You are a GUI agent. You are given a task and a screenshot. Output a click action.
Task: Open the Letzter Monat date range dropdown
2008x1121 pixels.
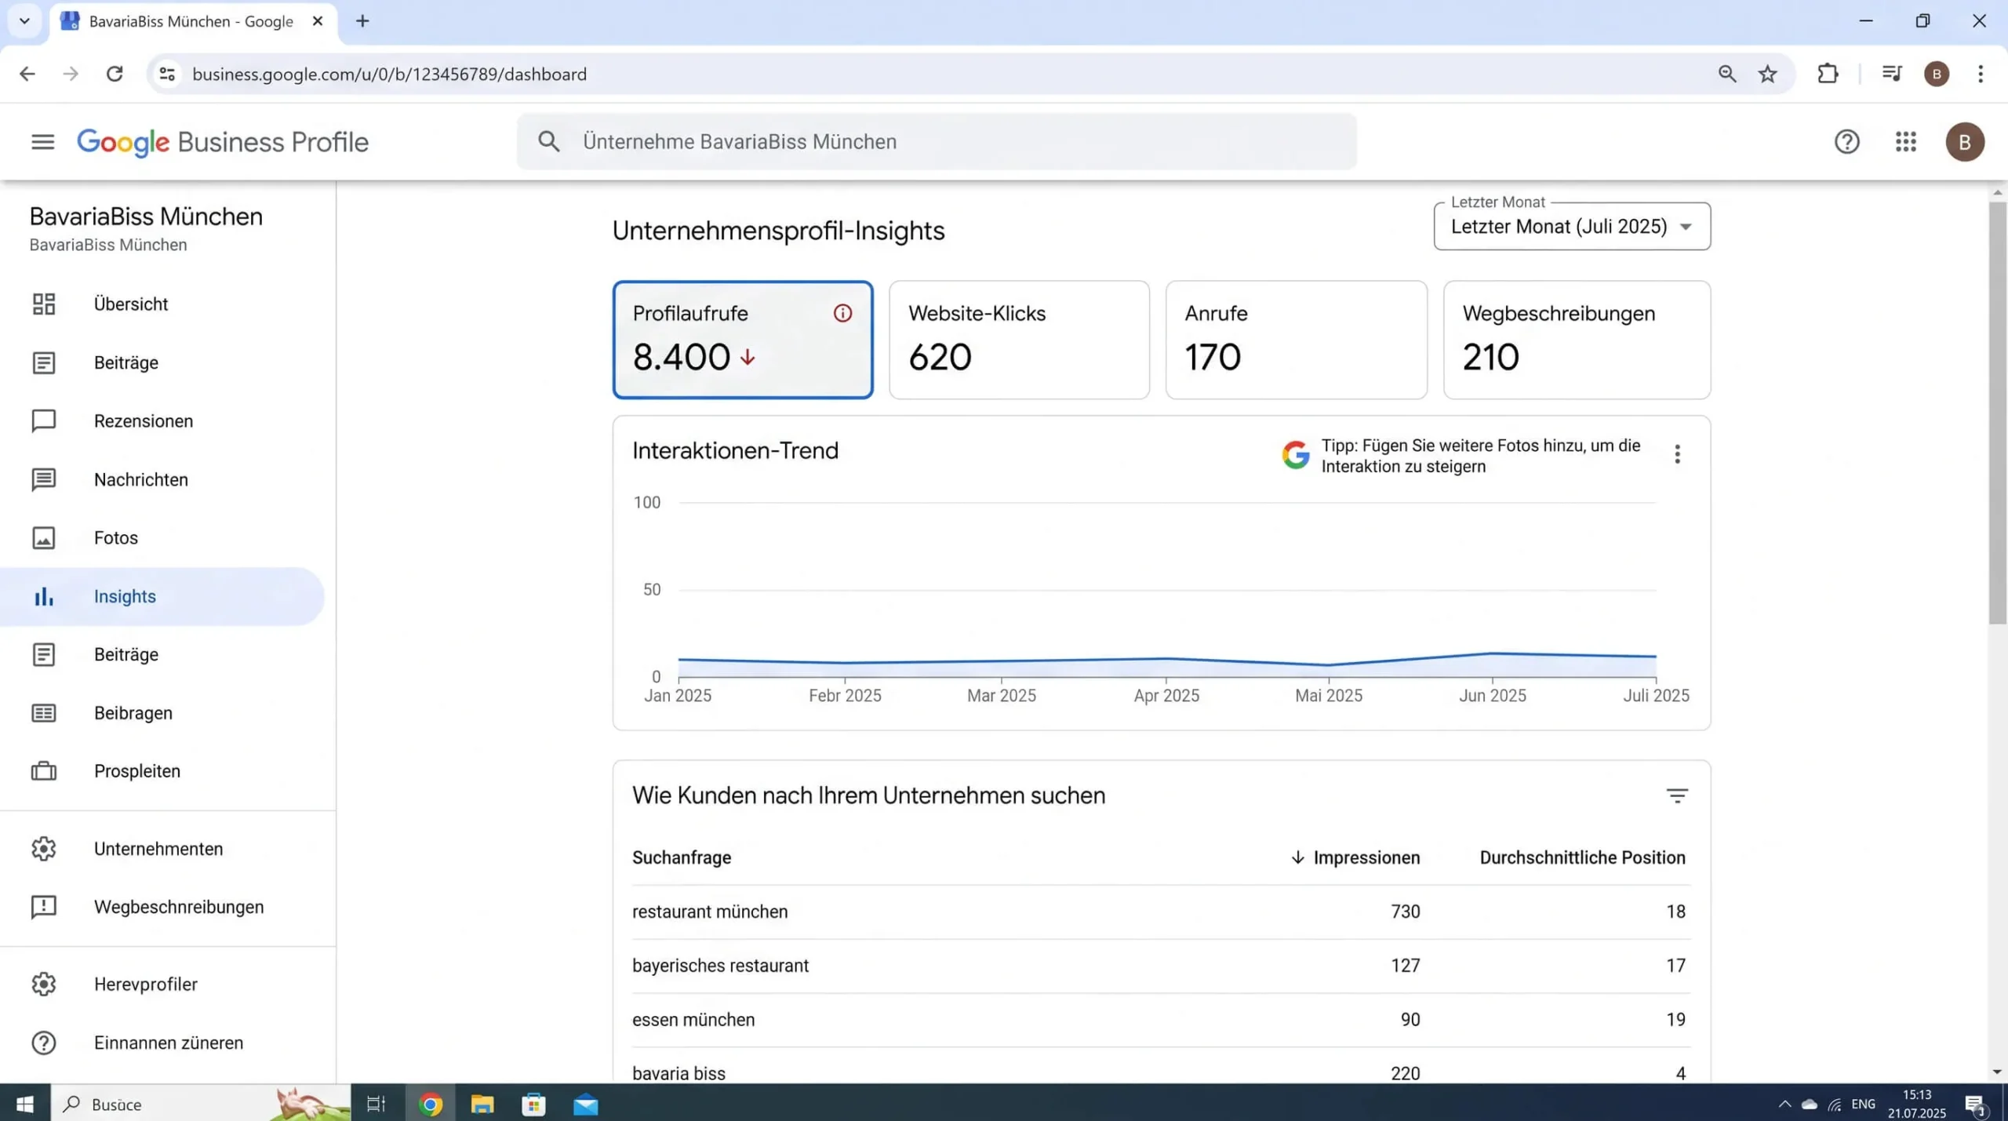click(x=1572, y=227)
